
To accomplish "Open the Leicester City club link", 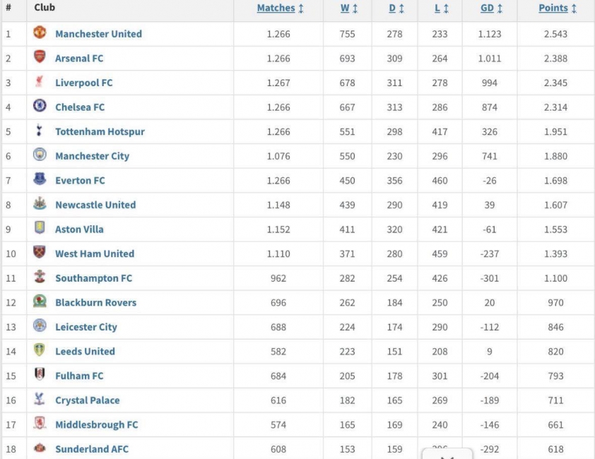I will [86, 327].
